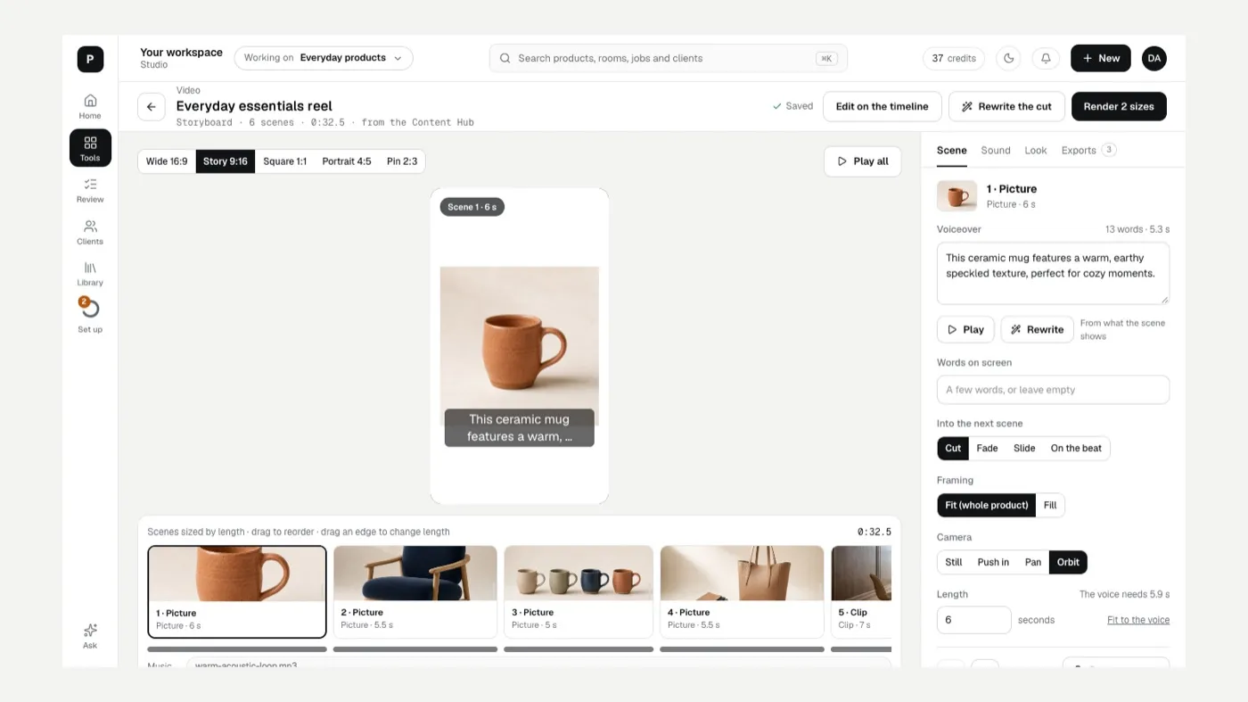Select Wide 16:9 aspect ratio
1248x702 pixels.
coord(167,161)
